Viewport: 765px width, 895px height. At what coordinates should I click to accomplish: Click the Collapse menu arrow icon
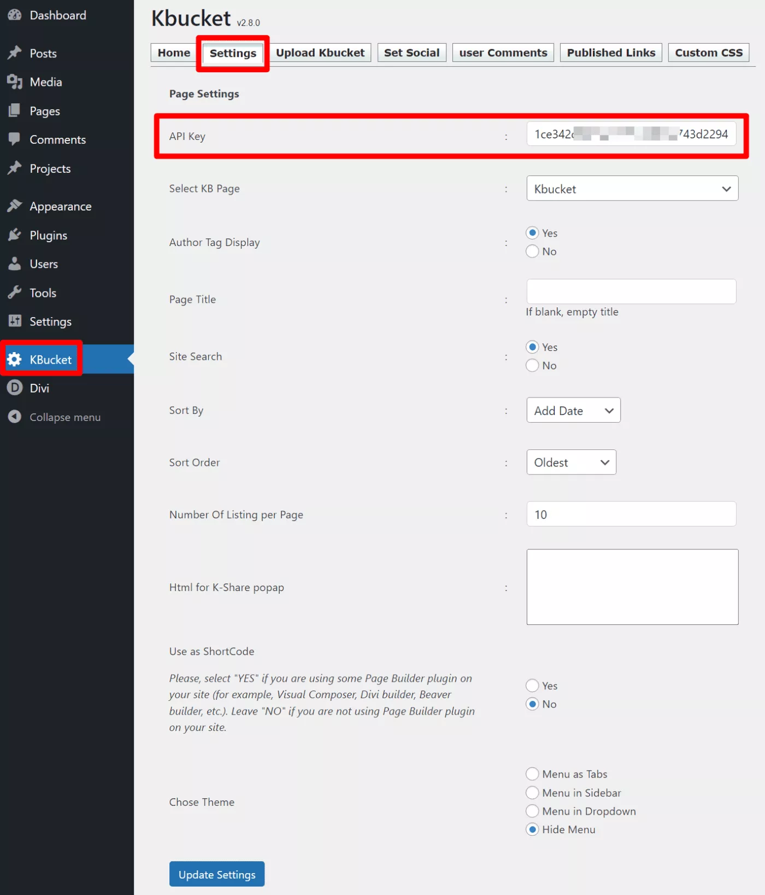[x=15, y=417]
